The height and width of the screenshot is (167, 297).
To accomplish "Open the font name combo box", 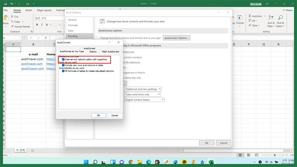I will coord(50,18).
